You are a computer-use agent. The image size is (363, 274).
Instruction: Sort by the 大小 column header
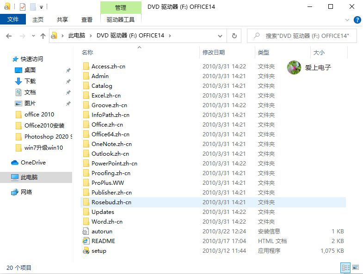point(319,53)
